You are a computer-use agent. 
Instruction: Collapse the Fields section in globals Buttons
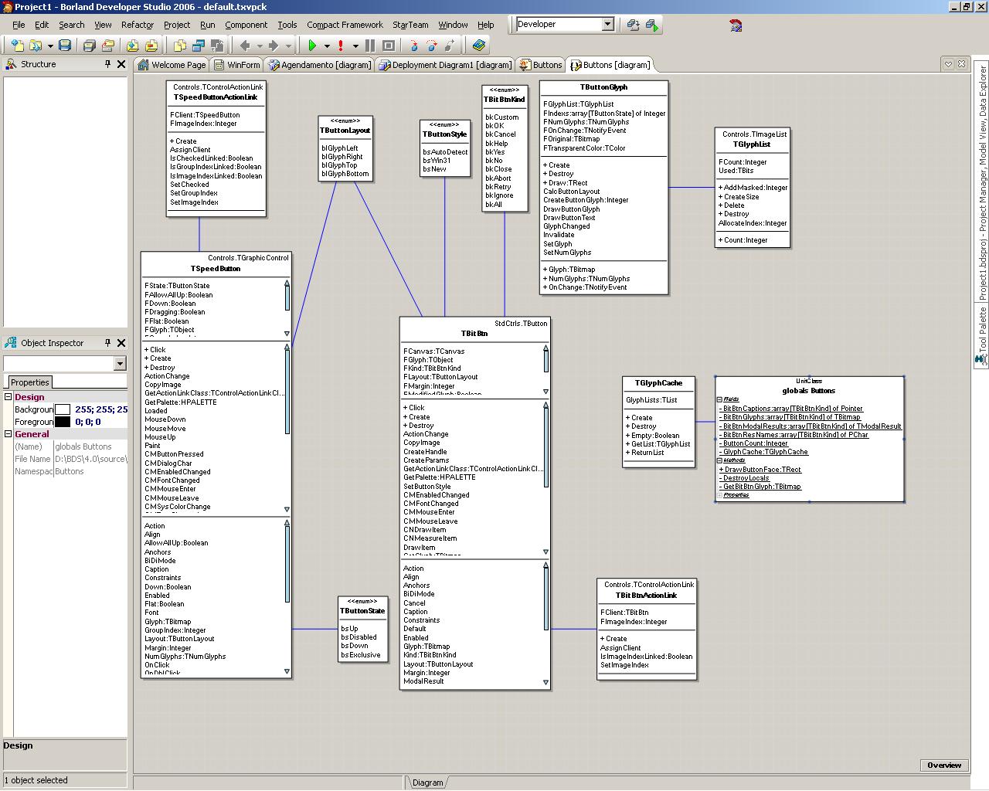tap(719, 399)
